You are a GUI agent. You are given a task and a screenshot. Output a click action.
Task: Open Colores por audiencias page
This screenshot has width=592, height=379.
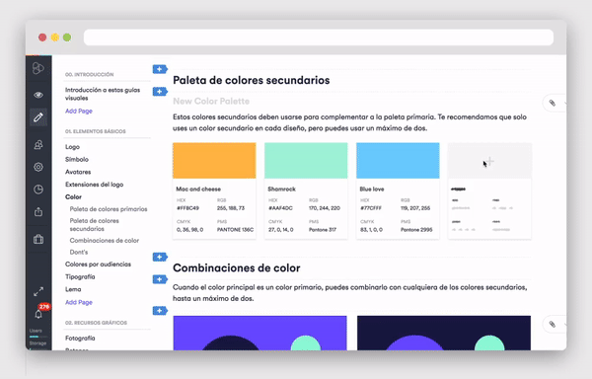point(98,265)
